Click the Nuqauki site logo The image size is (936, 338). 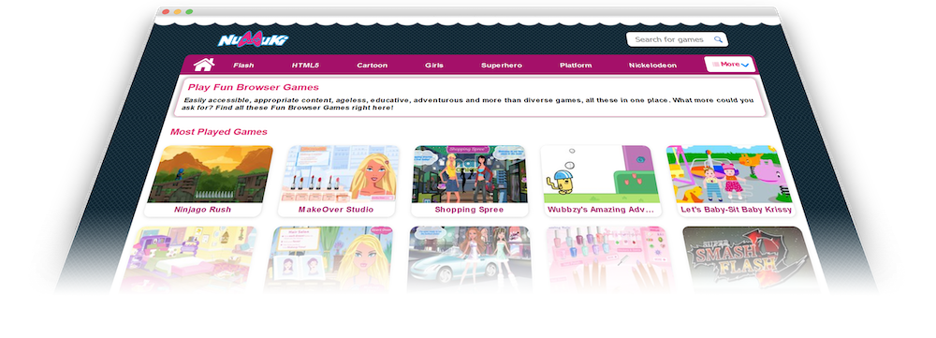[x=253, y=40]
